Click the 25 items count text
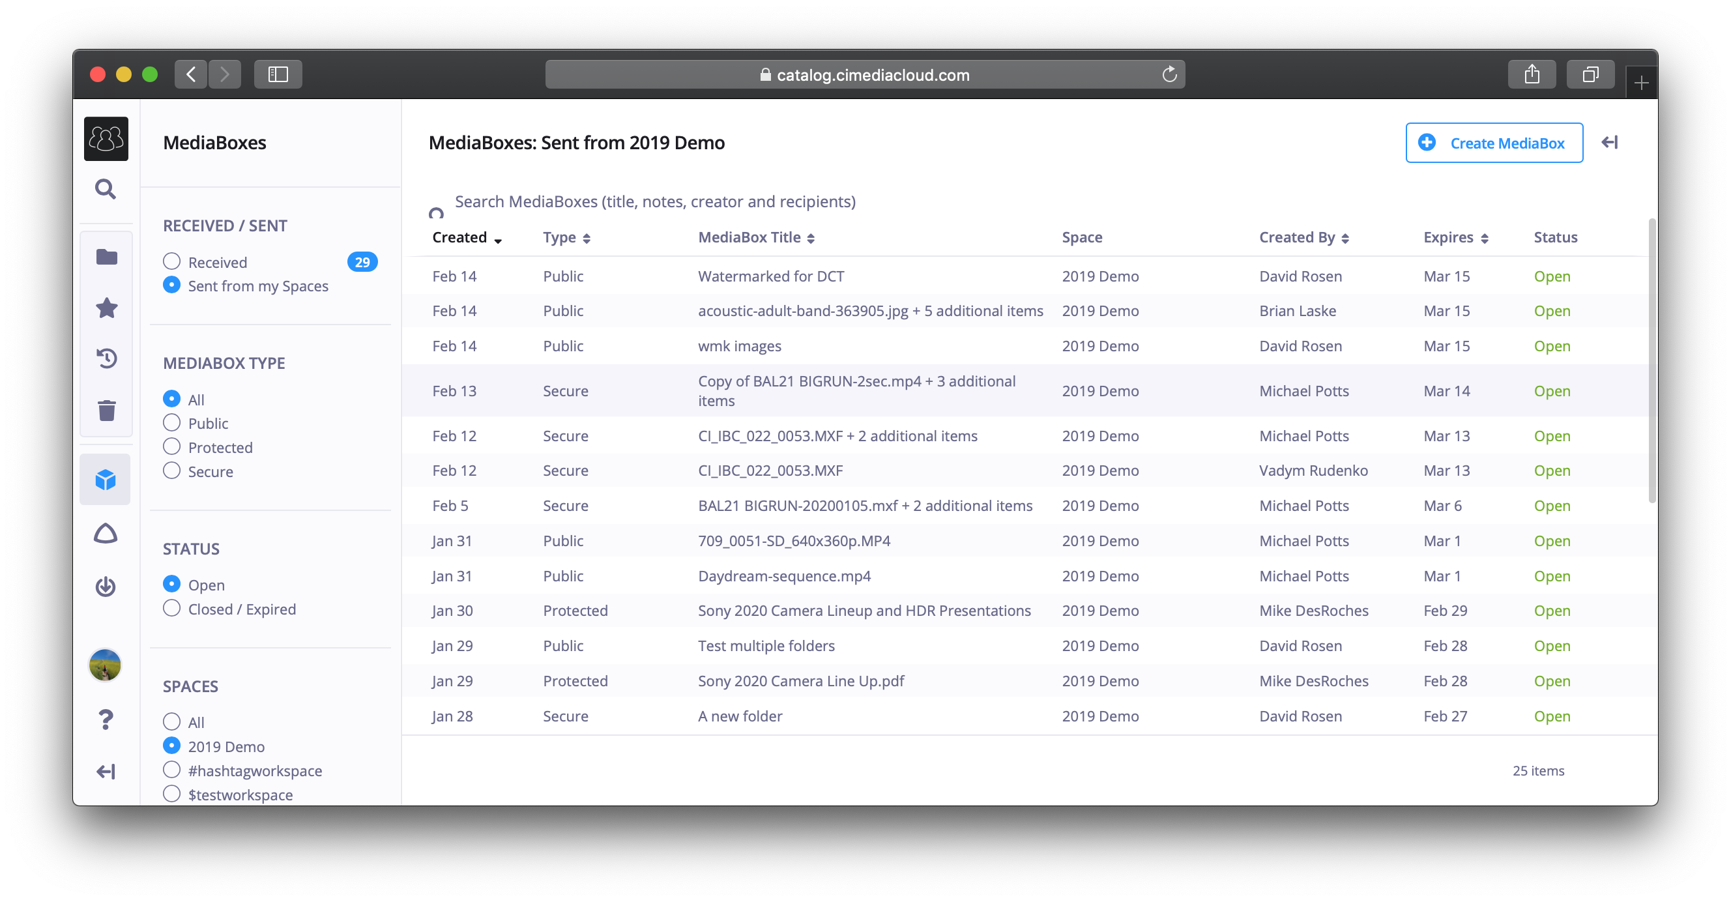1731x902 pixels. (x=1538, y=771)
